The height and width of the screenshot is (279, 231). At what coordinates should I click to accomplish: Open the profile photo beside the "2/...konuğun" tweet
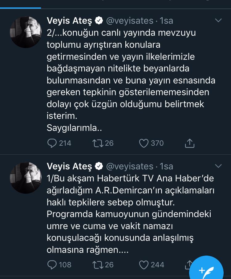point(26,32)
